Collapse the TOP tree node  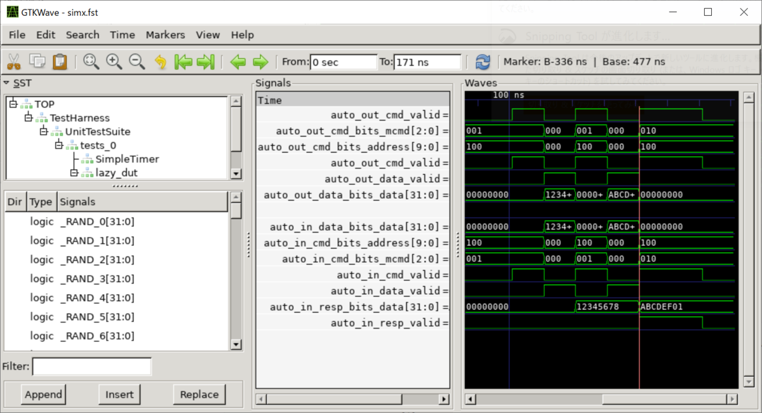point(13,104)
